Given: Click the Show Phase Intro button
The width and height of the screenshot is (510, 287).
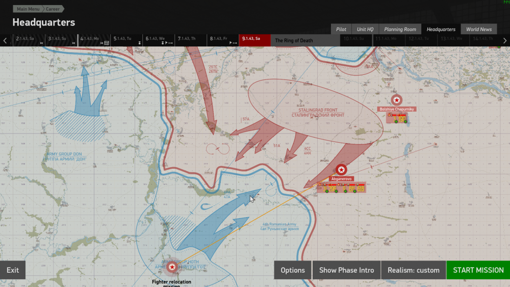Looking at the screenshot, I should [346, 270].
